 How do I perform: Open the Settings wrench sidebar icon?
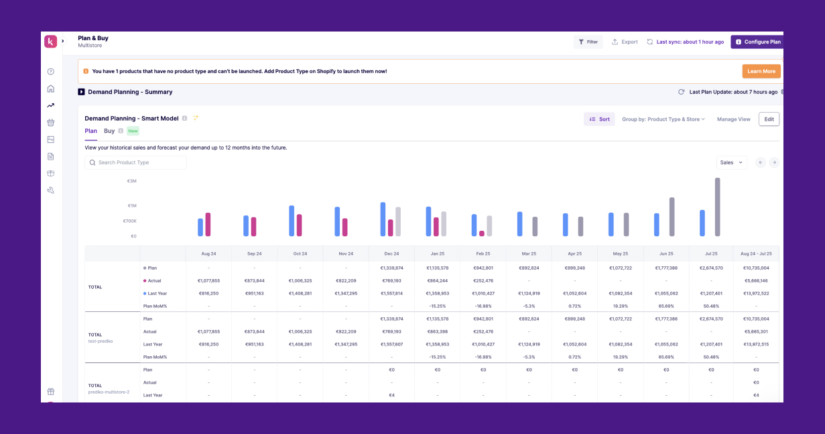pyautogui.click(x=50, y=191)
